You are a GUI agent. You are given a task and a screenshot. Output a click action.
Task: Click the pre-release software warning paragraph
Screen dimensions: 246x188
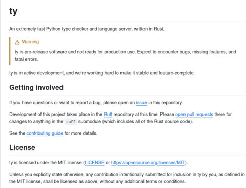click(126, 55)
